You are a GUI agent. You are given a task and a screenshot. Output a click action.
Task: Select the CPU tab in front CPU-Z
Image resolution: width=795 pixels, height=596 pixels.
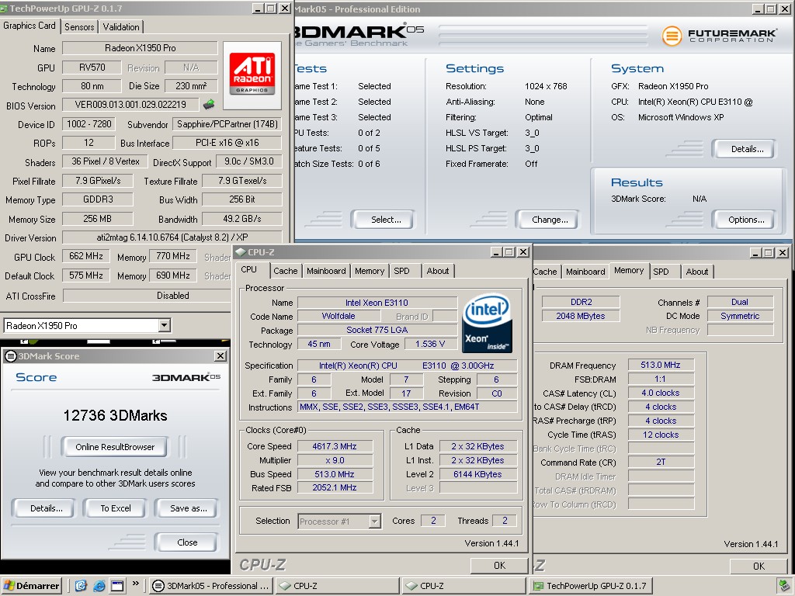click(x=249, y=269)
